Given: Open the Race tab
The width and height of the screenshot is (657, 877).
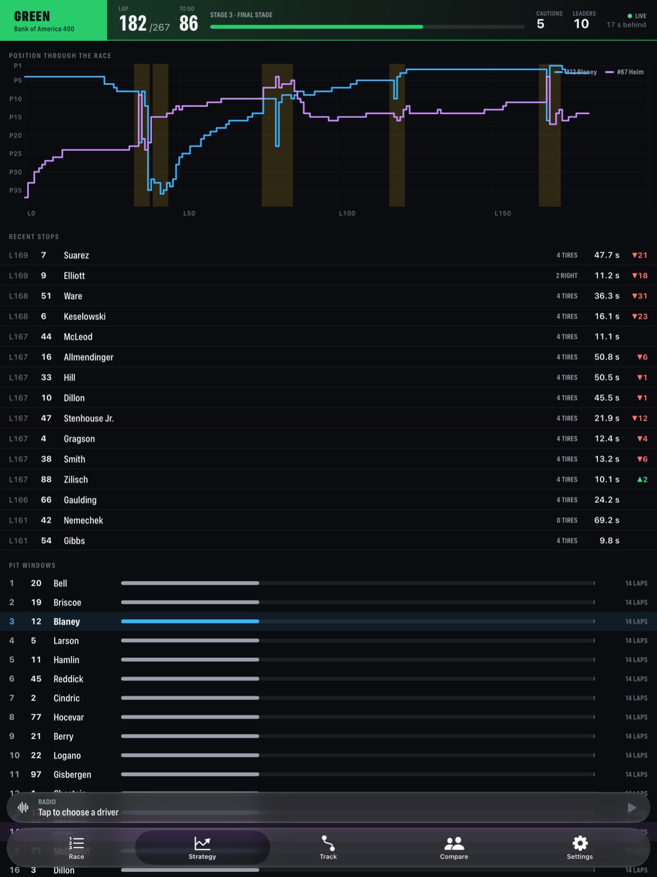Looking at the screenshot, I should coord(76,847).
